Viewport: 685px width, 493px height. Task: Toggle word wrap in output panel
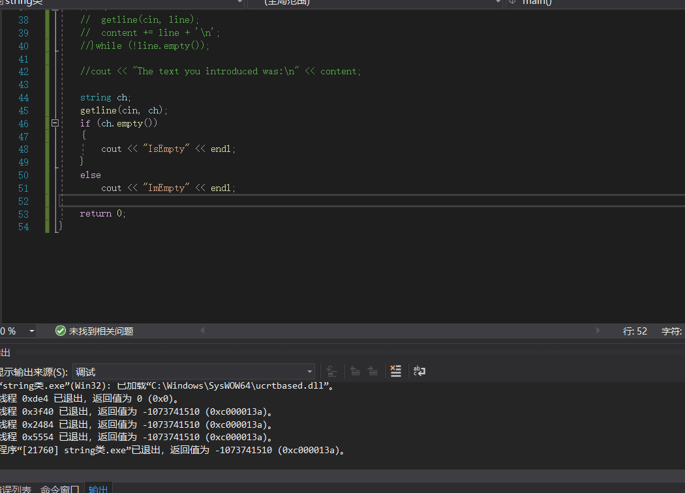pos(419,371)
